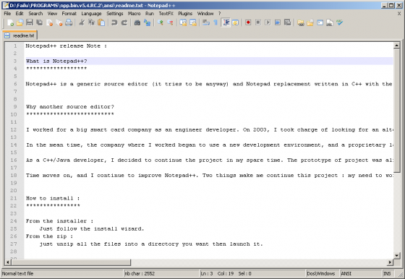This screenshot has width=405, height=279.
Task: Open the Language menu
Action: point(91,14)
